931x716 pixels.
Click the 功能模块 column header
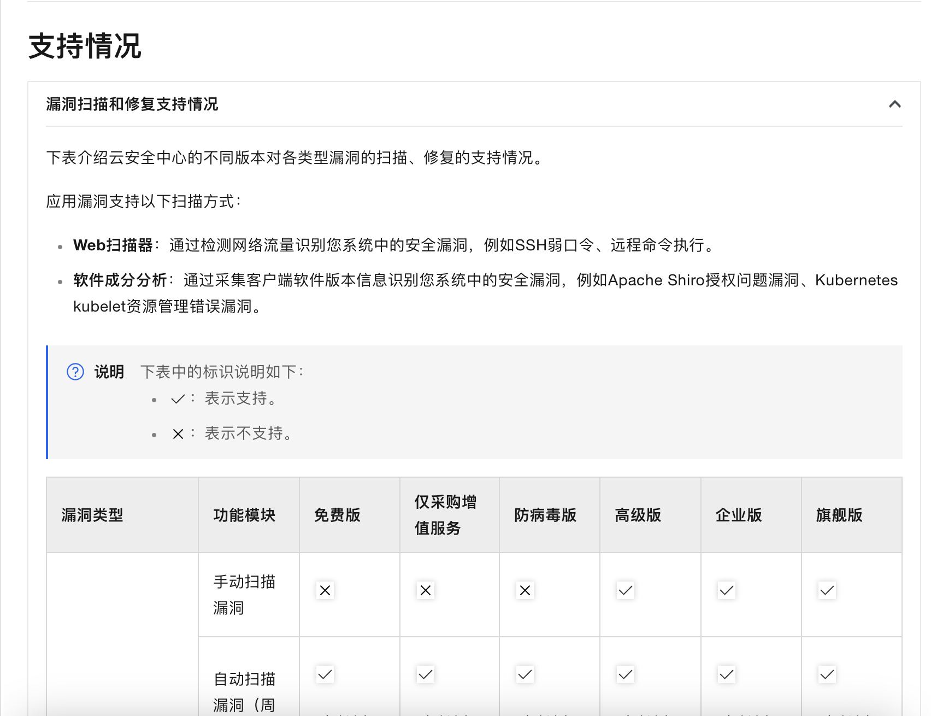pos(249,515)
